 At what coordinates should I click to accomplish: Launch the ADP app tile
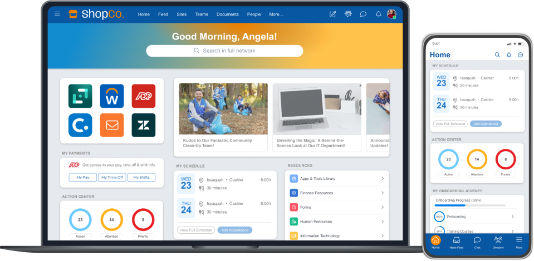tap(144, 96)
